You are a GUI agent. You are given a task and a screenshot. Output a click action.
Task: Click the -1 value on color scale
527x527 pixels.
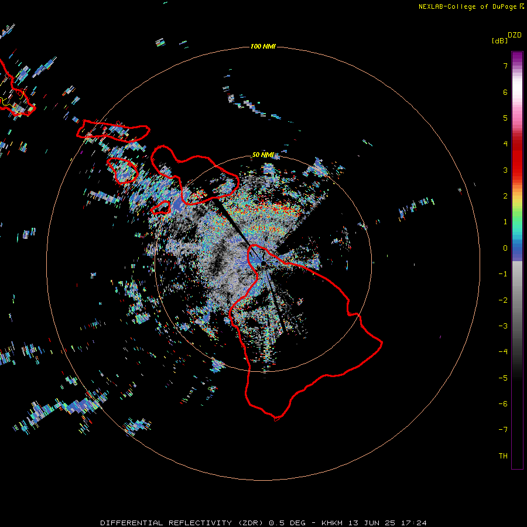pyautogui.click(x=503, y=274)
